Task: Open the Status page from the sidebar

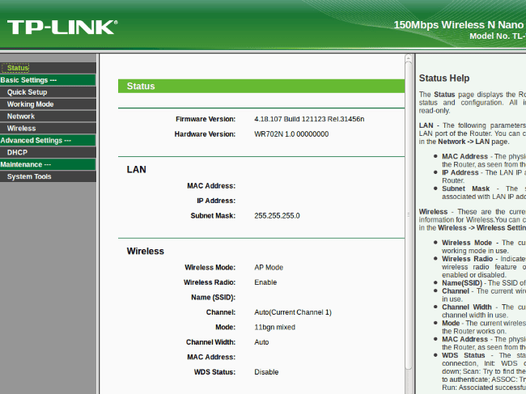Action: 18,68
